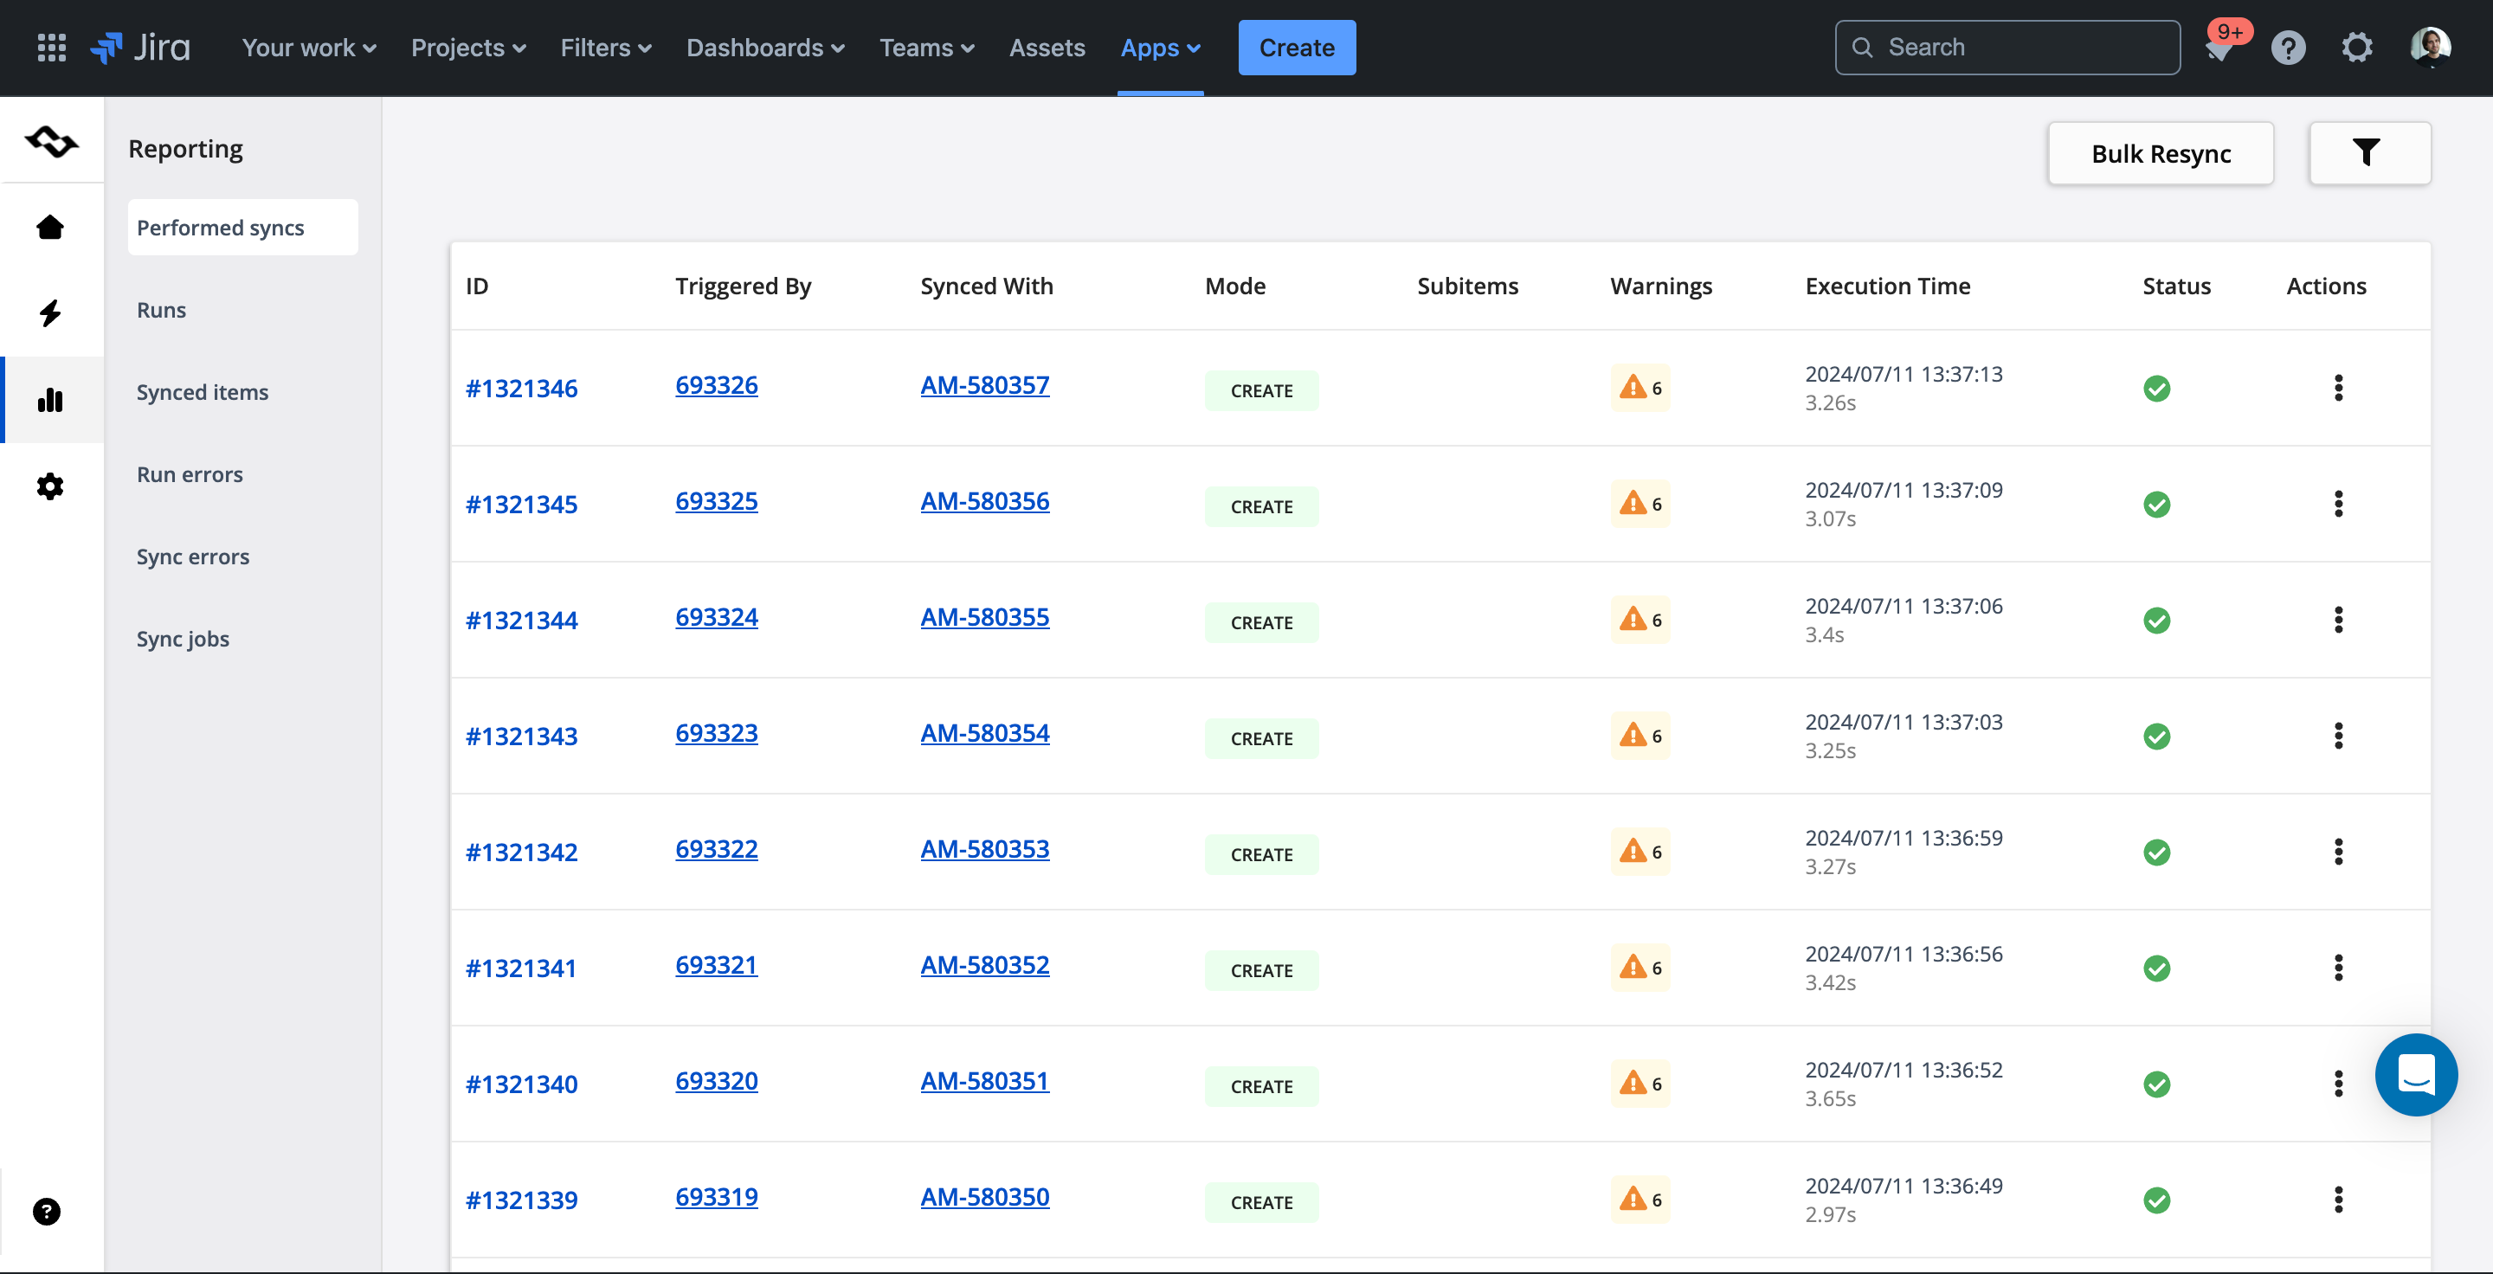Expand the Teams dropdown
The width and height of the screenshot is (2493, 1274).
pyautogui.click(x=926, y=48)
